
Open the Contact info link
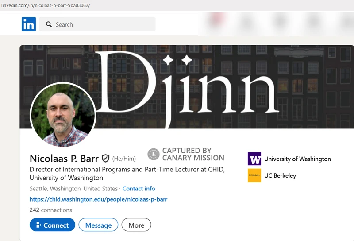pos(139,189)
